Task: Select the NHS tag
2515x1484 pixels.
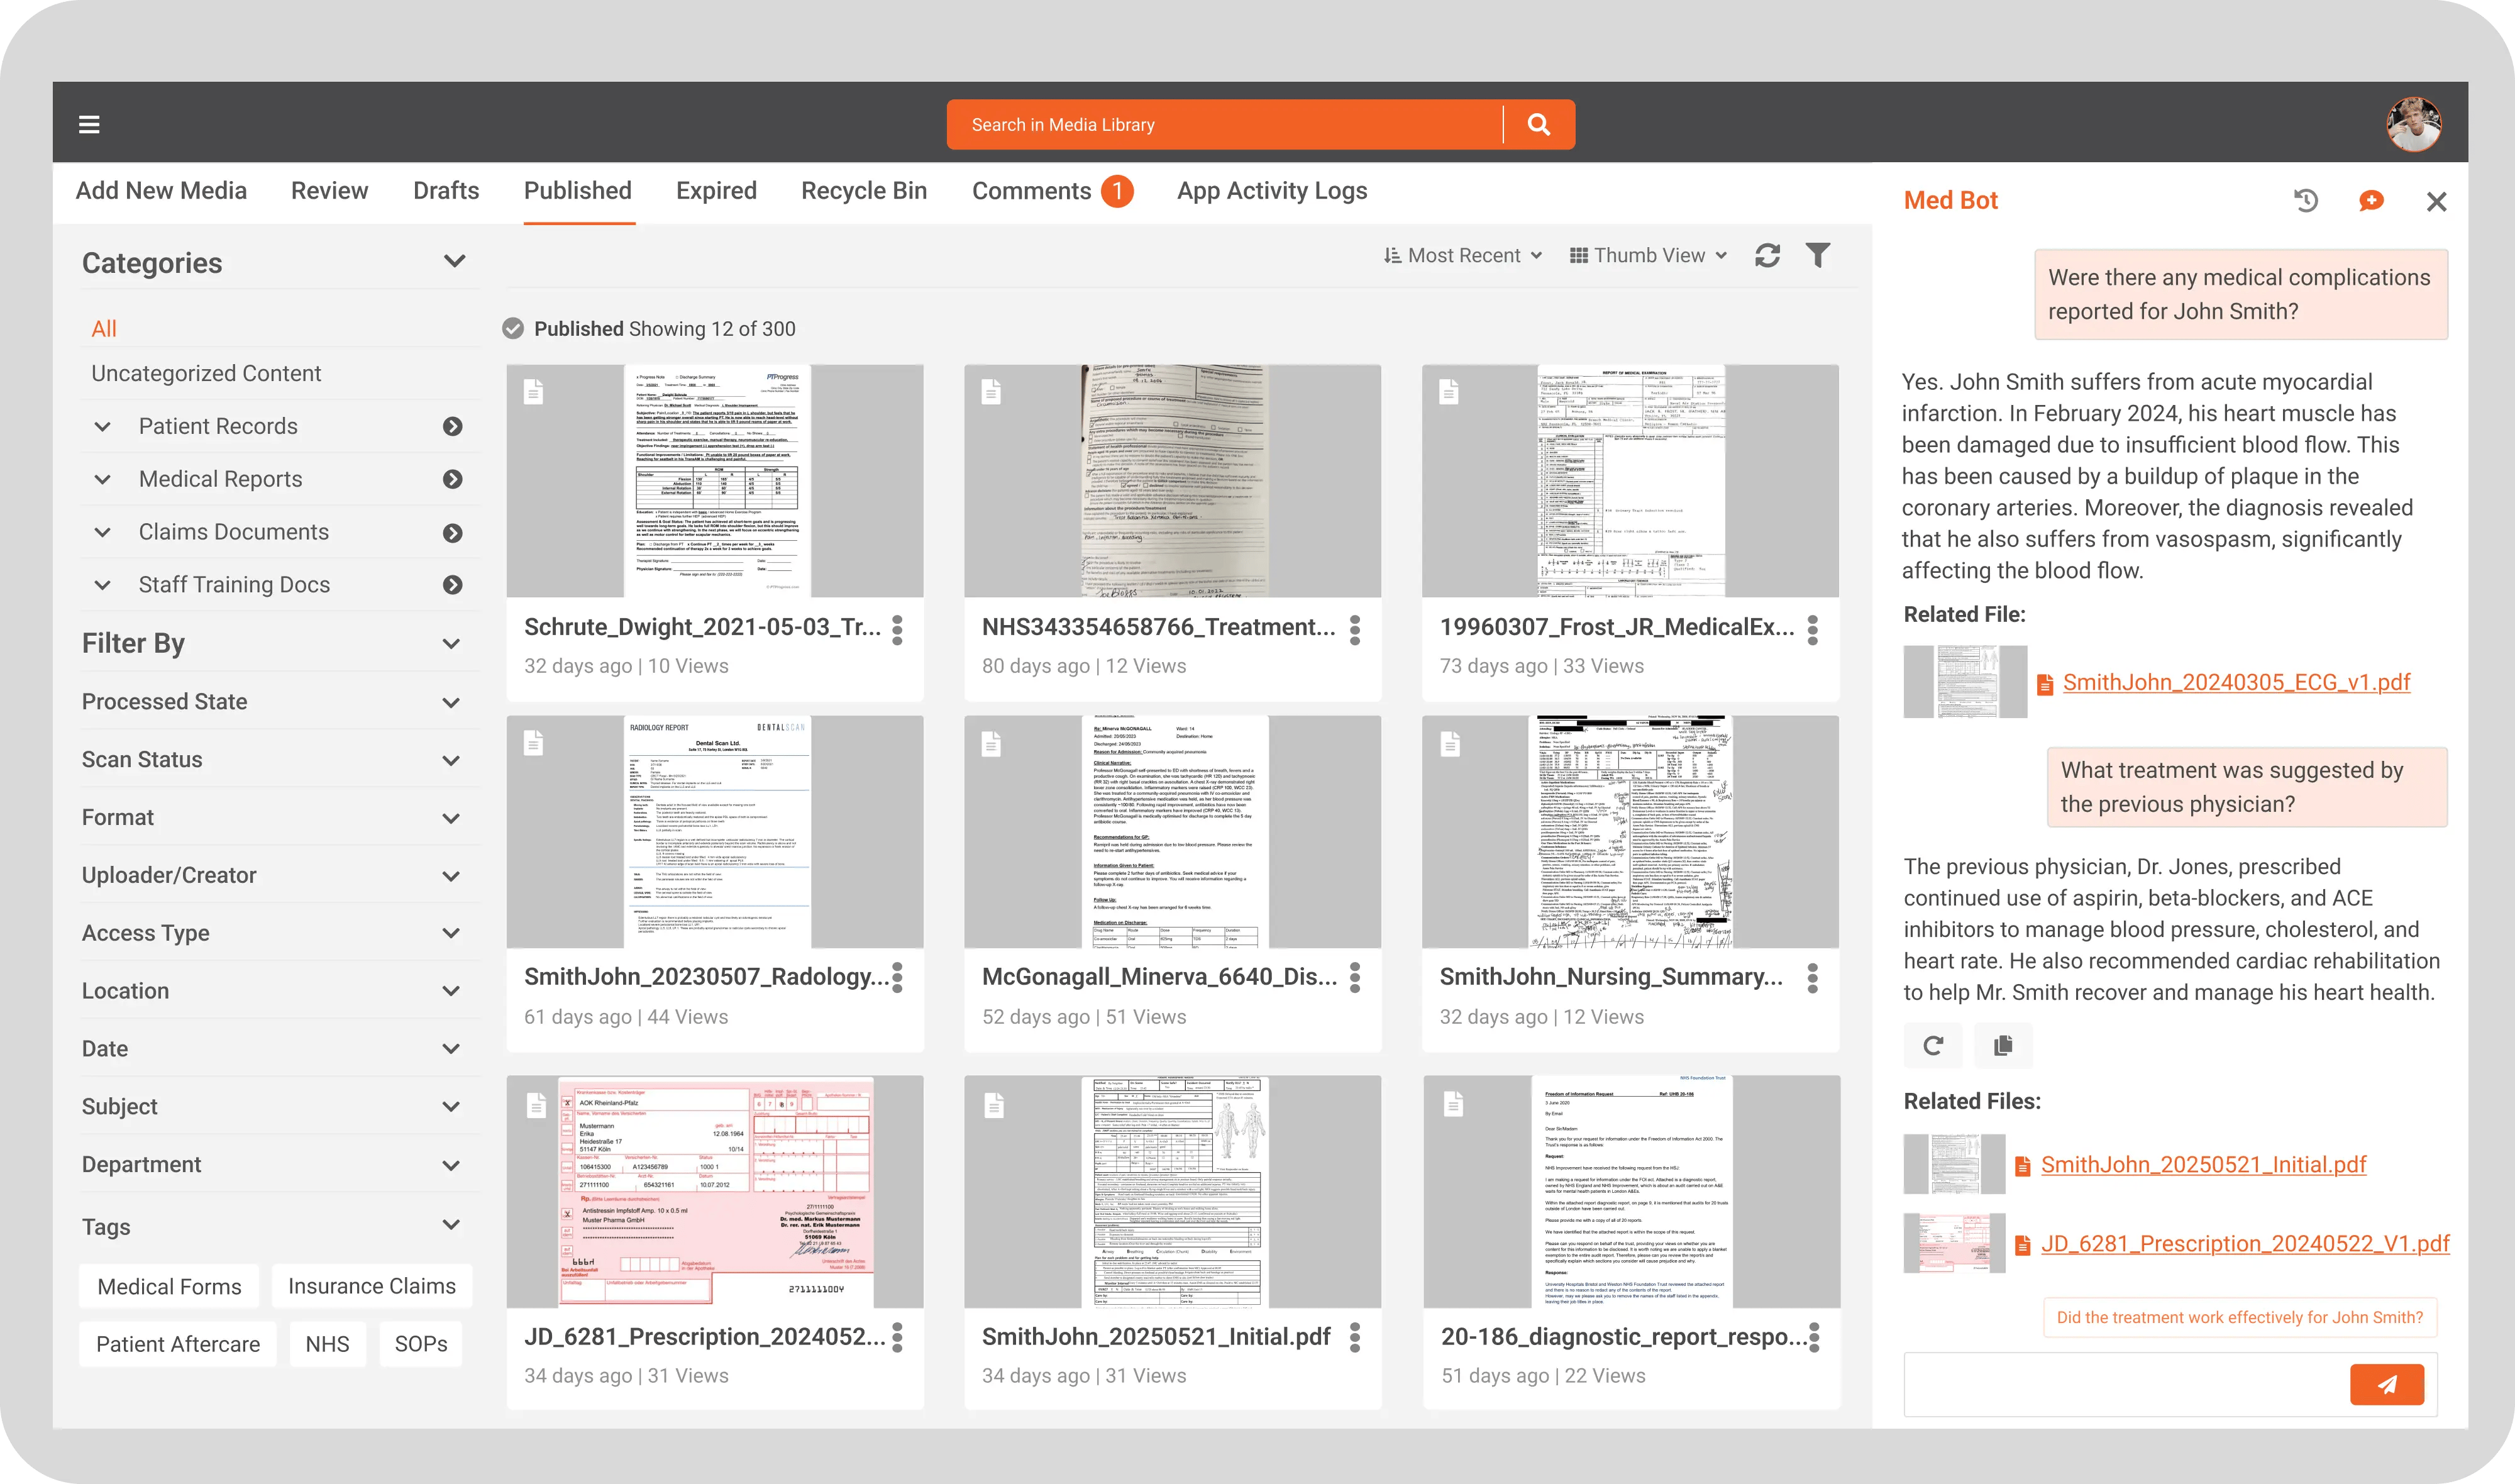Action: (328, 1345)
